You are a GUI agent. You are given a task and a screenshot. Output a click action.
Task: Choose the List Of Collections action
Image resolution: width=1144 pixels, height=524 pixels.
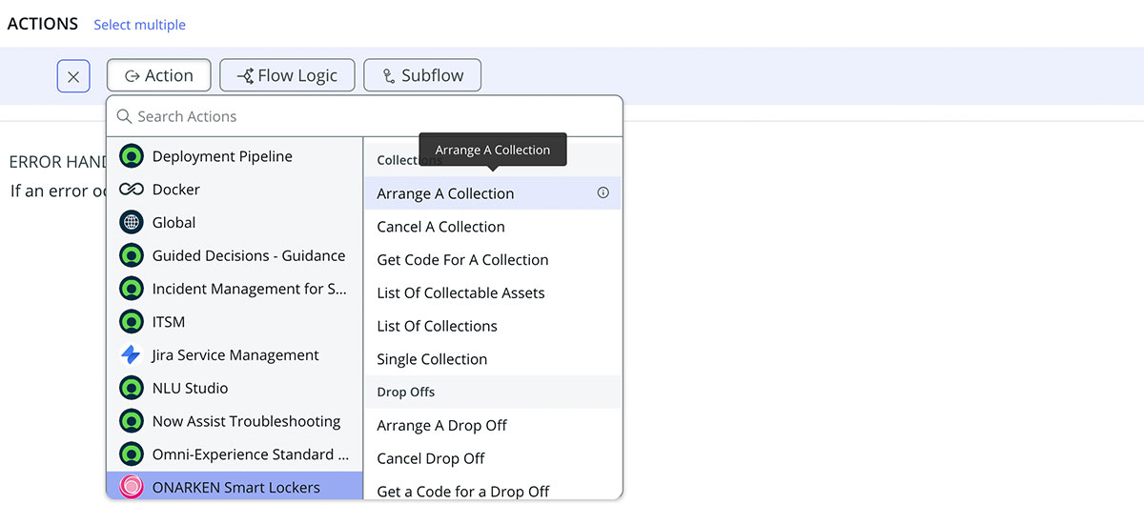coord(493,326)
